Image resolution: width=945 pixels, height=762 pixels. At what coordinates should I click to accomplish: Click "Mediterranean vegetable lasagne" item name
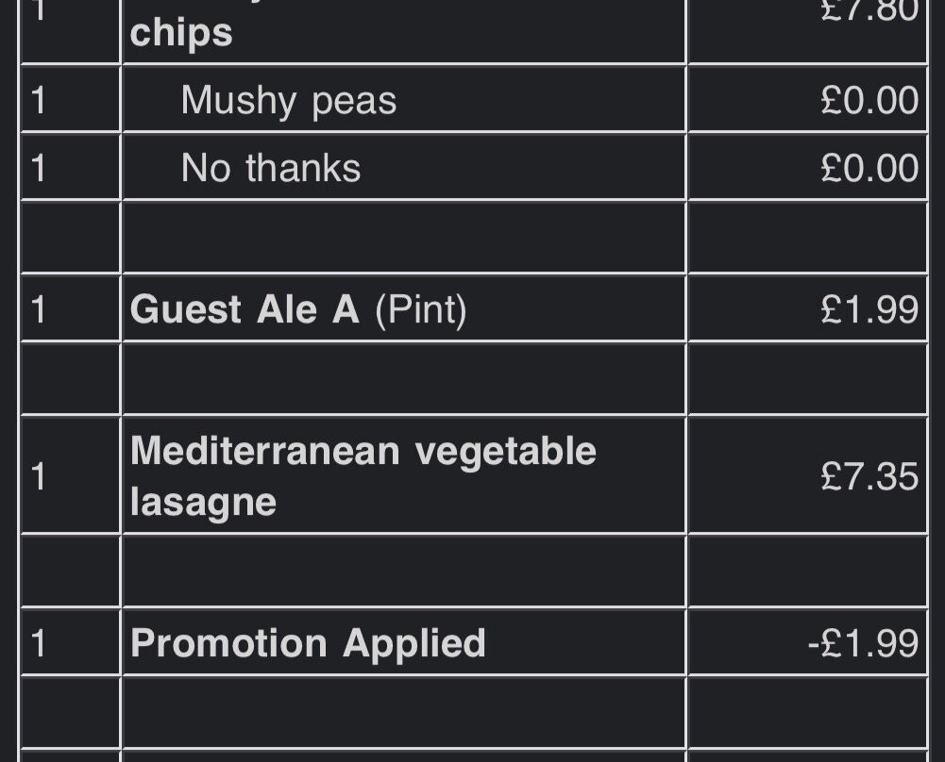click(363, 475)
